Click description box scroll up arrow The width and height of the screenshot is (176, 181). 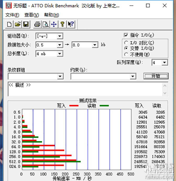[165, 86]
